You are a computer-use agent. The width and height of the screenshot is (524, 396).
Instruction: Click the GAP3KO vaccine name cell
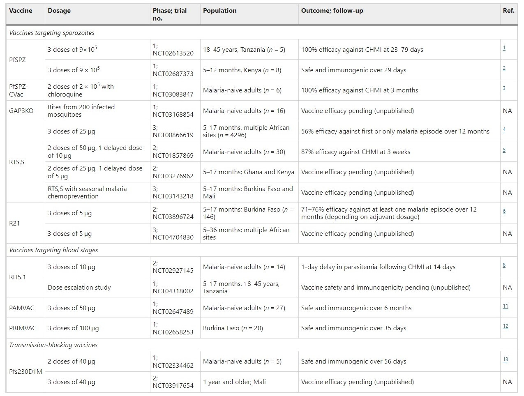pyautogui.click(x=22, y=111)
